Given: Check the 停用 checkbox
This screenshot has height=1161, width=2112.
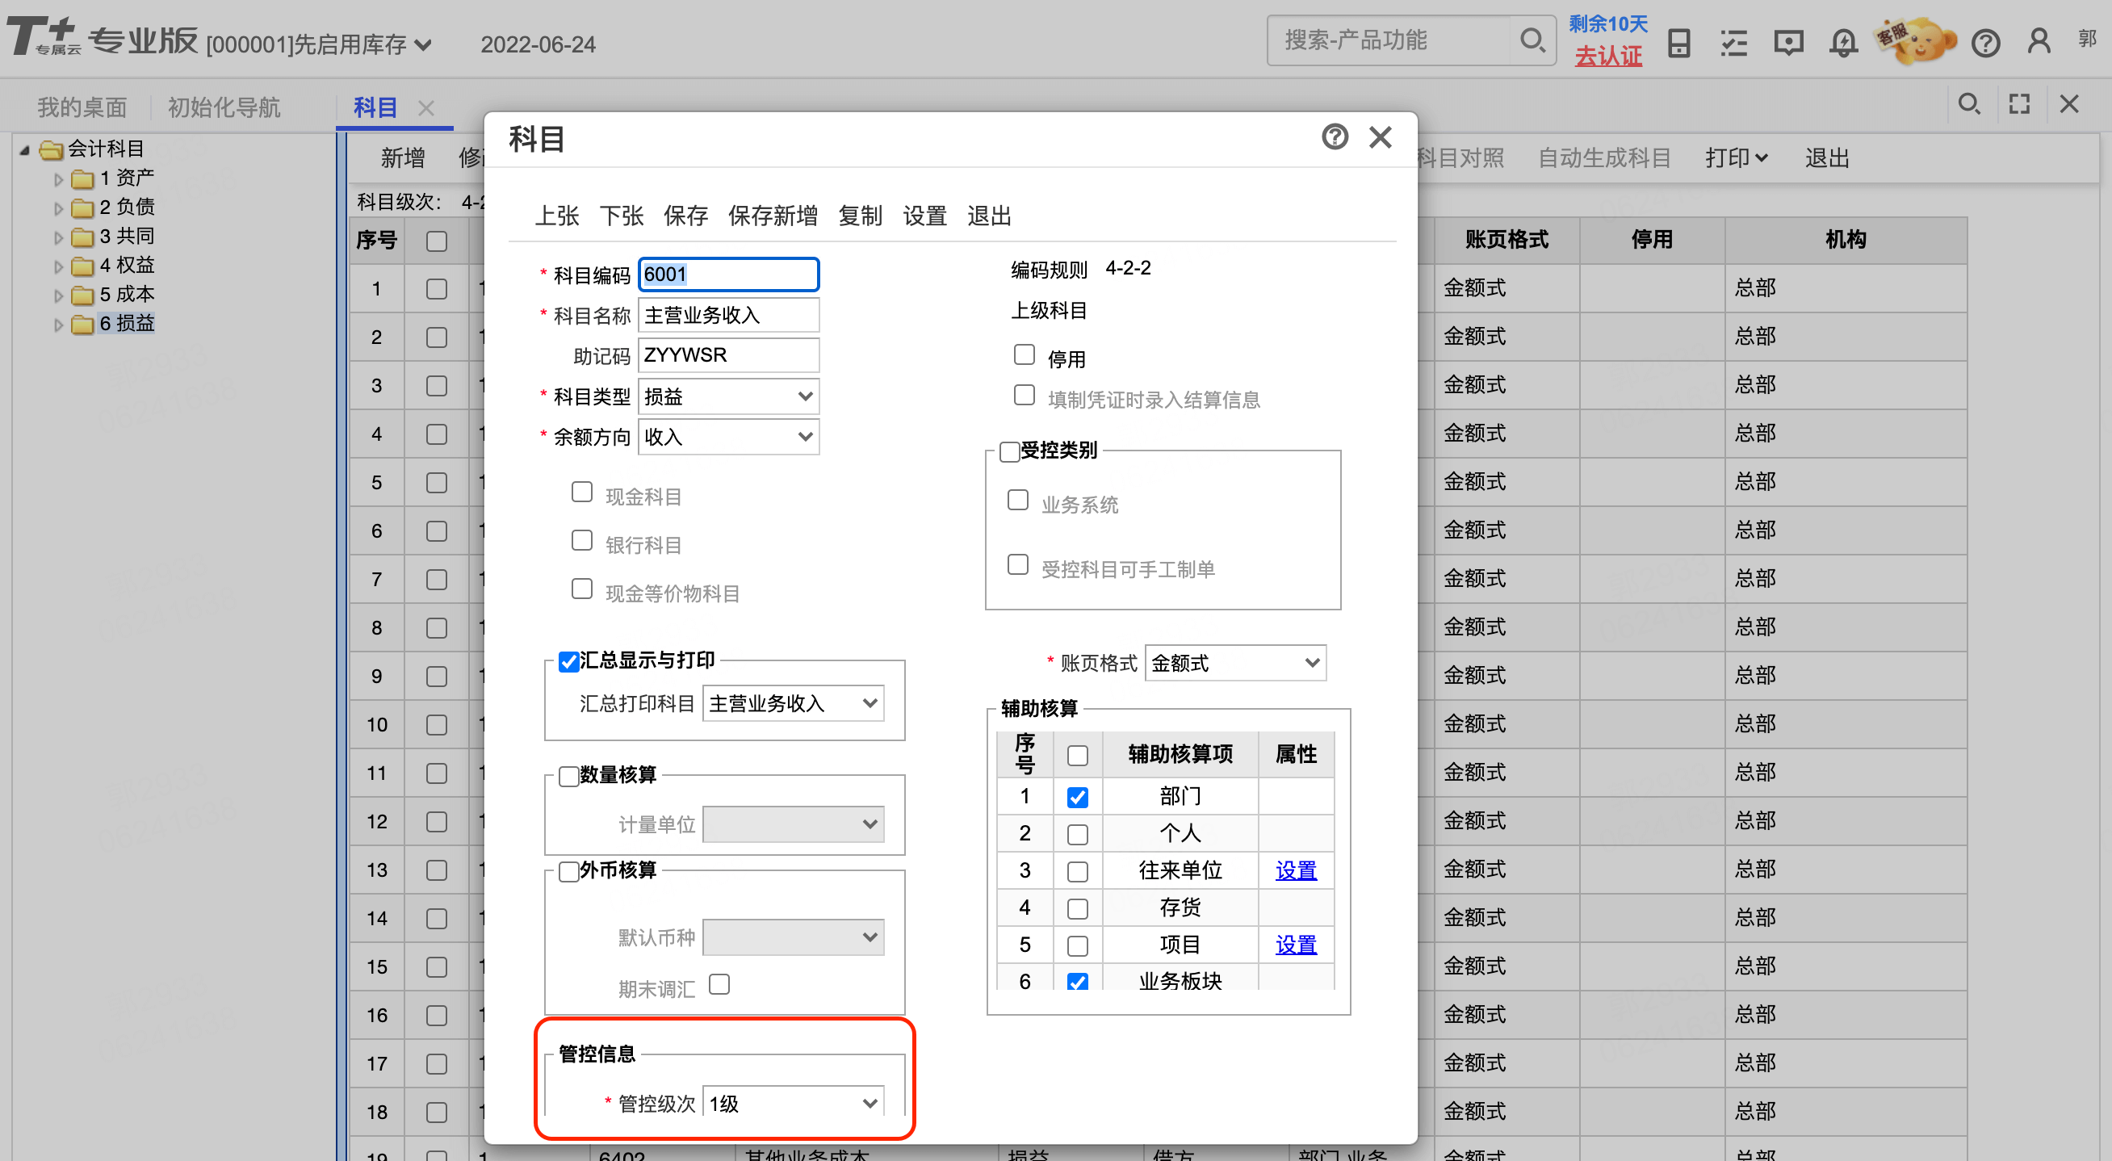Looking at the screenshot, I should point(1024,354).
